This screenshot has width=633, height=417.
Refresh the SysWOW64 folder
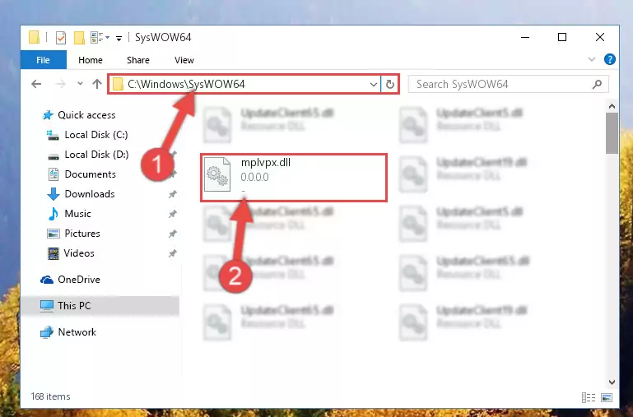389,84
